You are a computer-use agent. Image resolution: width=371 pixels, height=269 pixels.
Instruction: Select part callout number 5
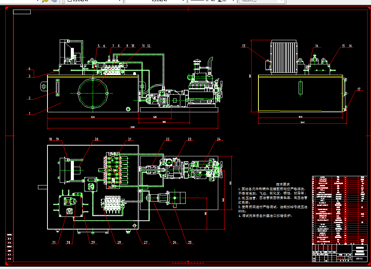99,46
